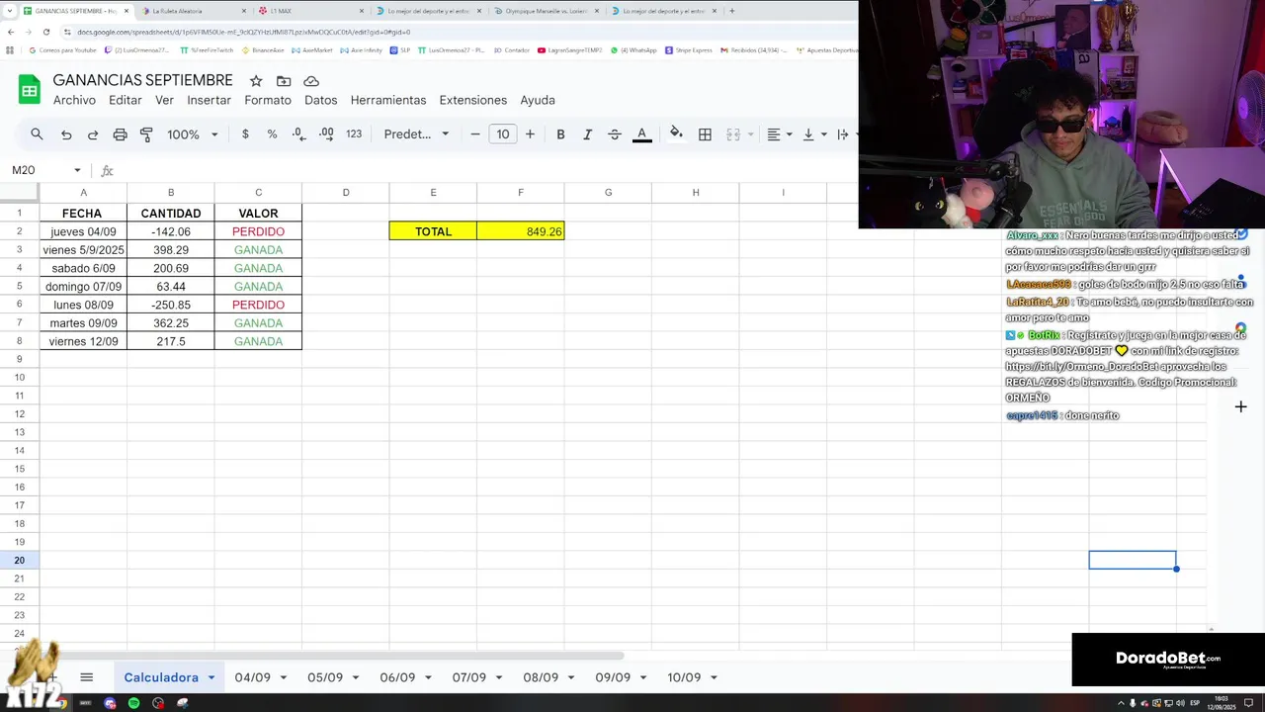Select the PERDIDO cell for lunes 08/09
Screen dimensions: 1265x712
[258, 305]
